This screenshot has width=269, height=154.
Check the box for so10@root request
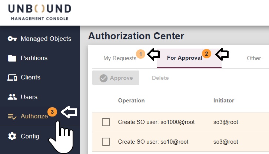[106, 142]
